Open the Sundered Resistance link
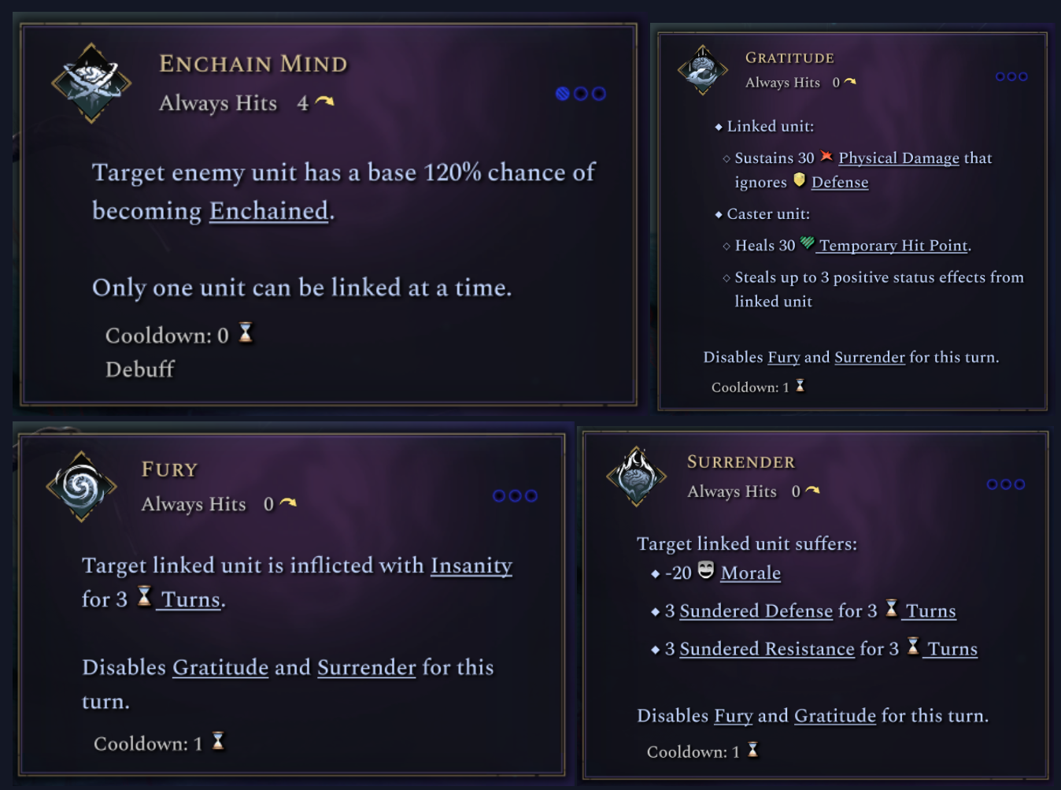 click(x=767, y=649)
